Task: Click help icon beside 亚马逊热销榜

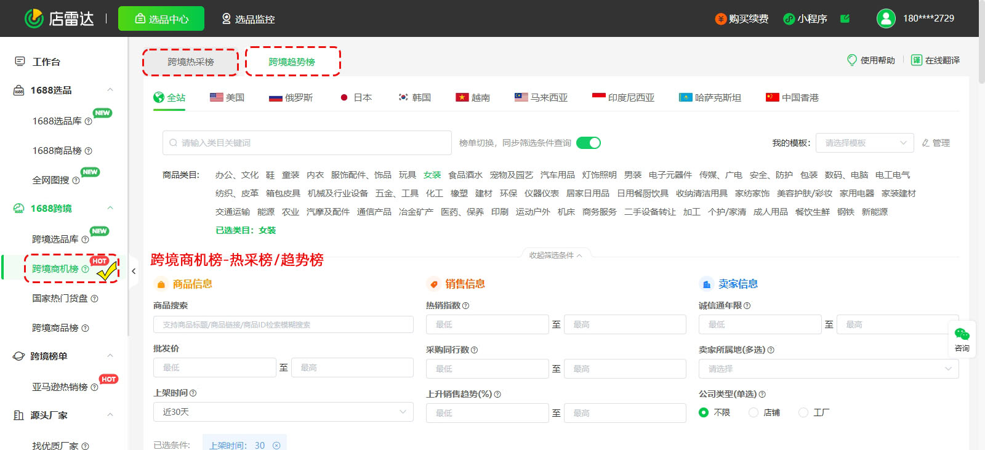Action: 94,387
